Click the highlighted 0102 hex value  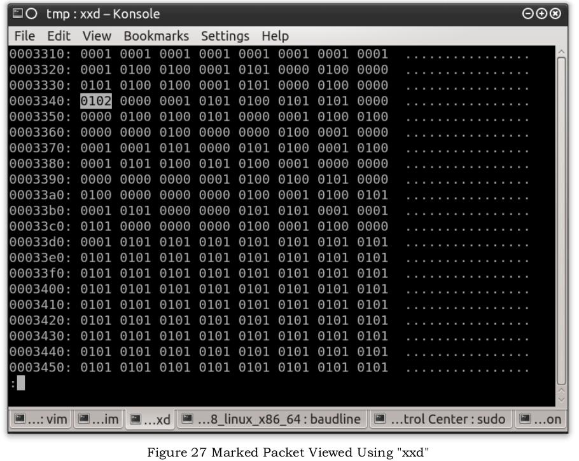click(96, 101)
